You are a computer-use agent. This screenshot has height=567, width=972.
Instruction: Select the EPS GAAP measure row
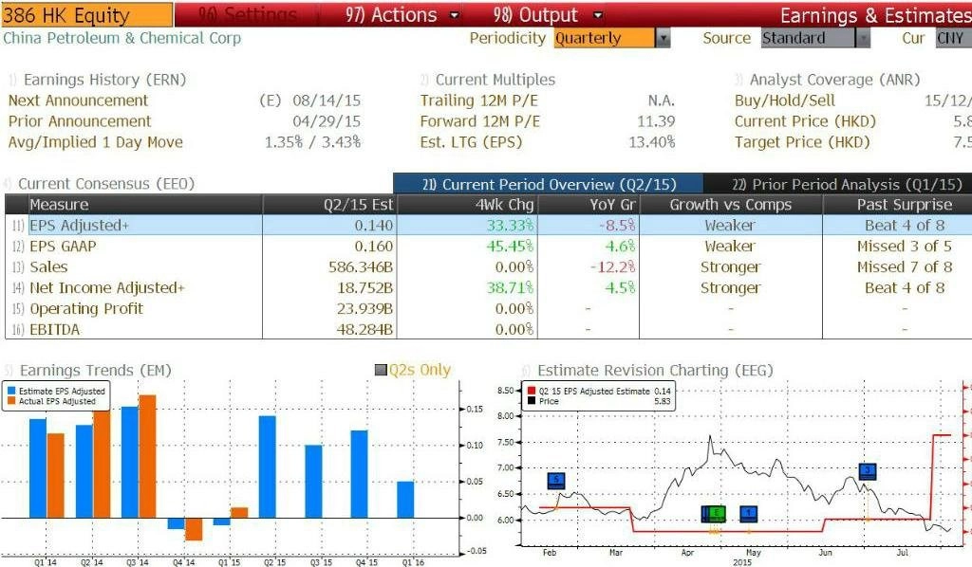[489, 247]
